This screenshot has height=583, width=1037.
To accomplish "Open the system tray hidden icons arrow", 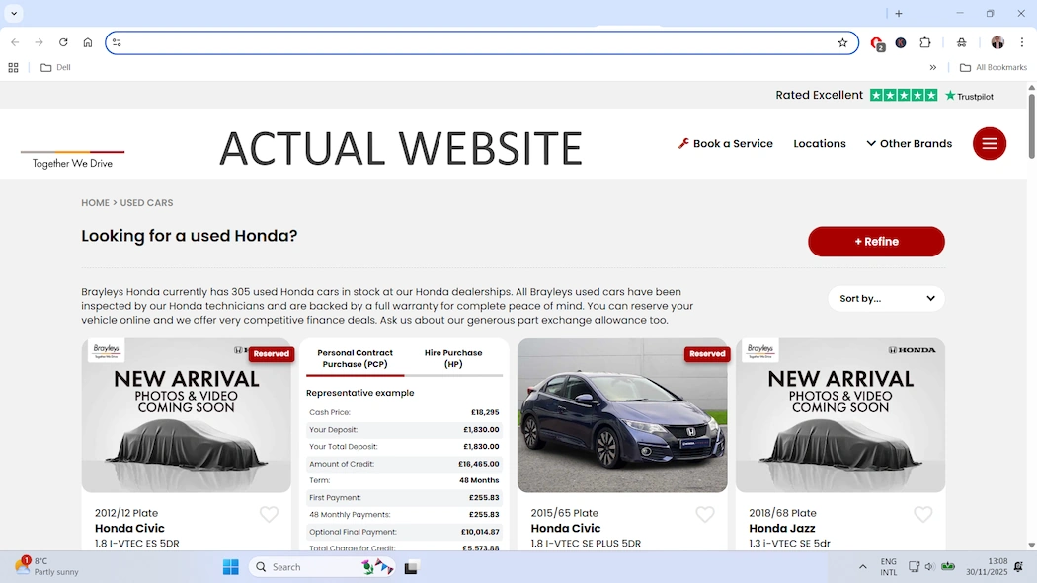I will point(862,567).
